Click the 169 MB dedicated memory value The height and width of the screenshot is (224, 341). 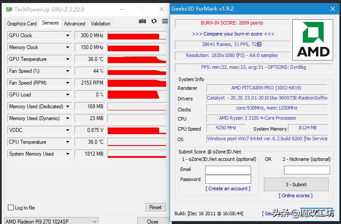[89, 107]
